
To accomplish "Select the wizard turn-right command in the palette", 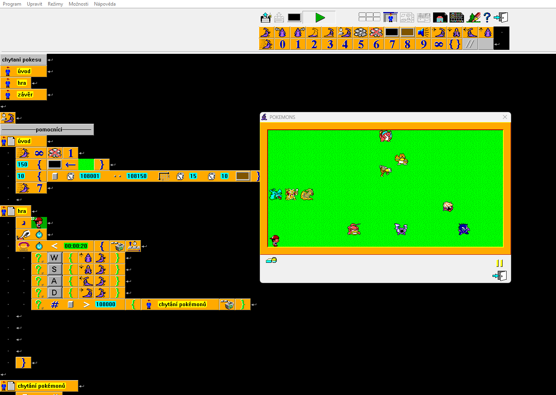I will click(298, 33).
